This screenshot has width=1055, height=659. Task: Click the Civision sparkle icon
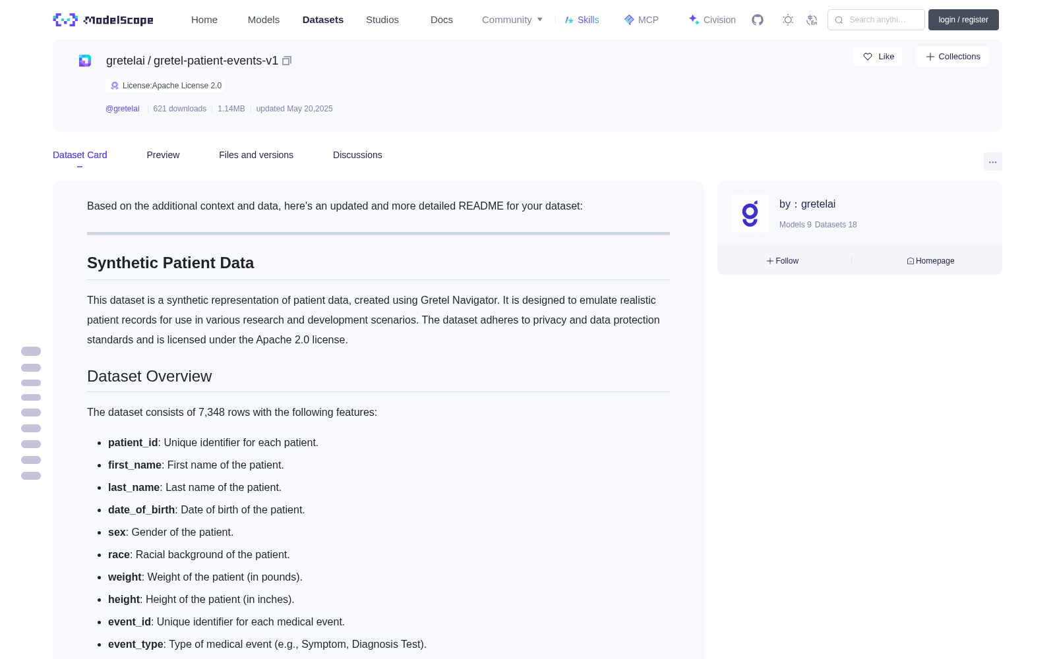coord(694,20)
